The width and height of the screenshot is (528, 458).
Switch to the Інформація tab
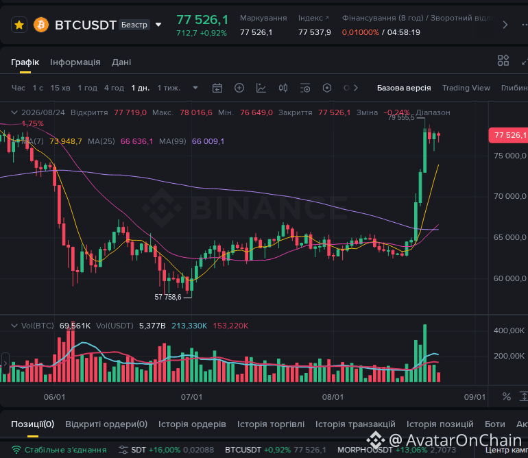pyautogui.click(x=75, y=62)
